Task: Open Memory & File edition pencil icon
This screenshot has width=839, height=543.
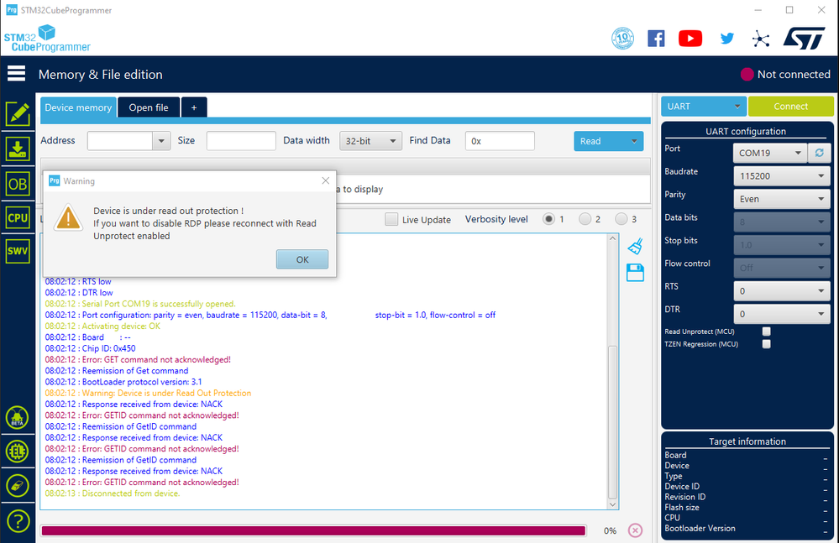Action: click(18, 114)
